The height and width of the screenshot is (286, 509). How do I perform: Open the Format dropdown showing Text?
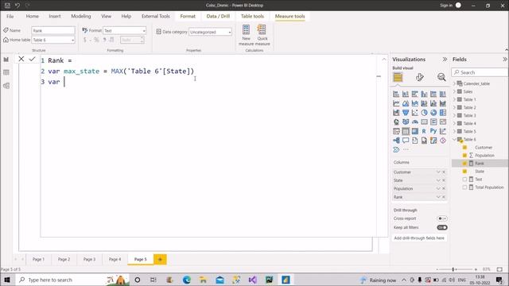click(x=125, y=30)
